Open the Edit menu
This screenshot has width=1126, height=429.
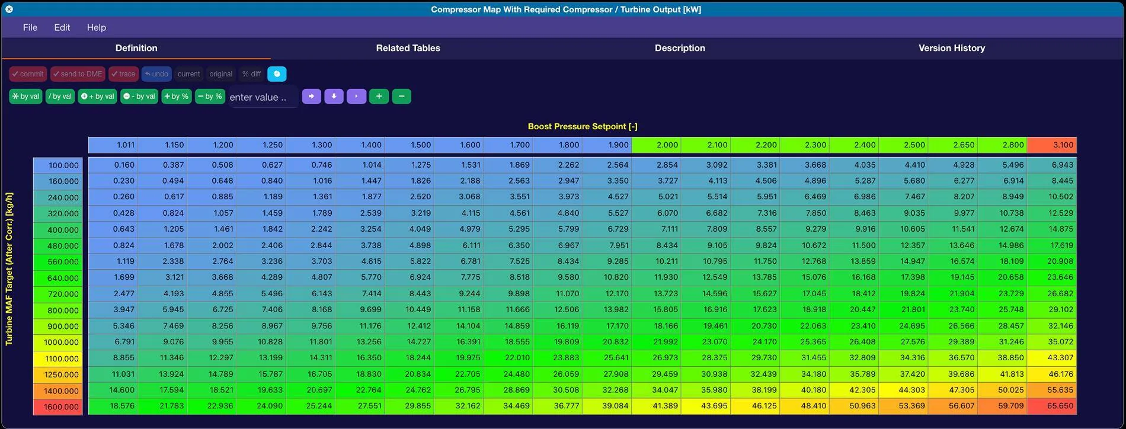pyautogui.click(x=62, y=27)
